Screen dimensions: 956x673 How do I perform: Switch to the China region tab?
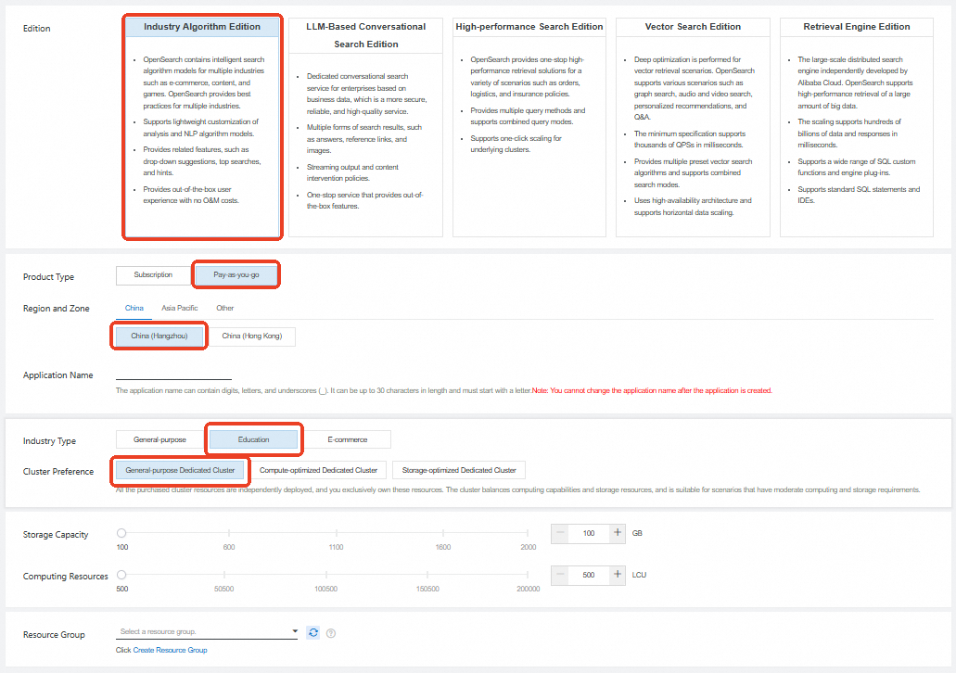(x=134, y=308)
